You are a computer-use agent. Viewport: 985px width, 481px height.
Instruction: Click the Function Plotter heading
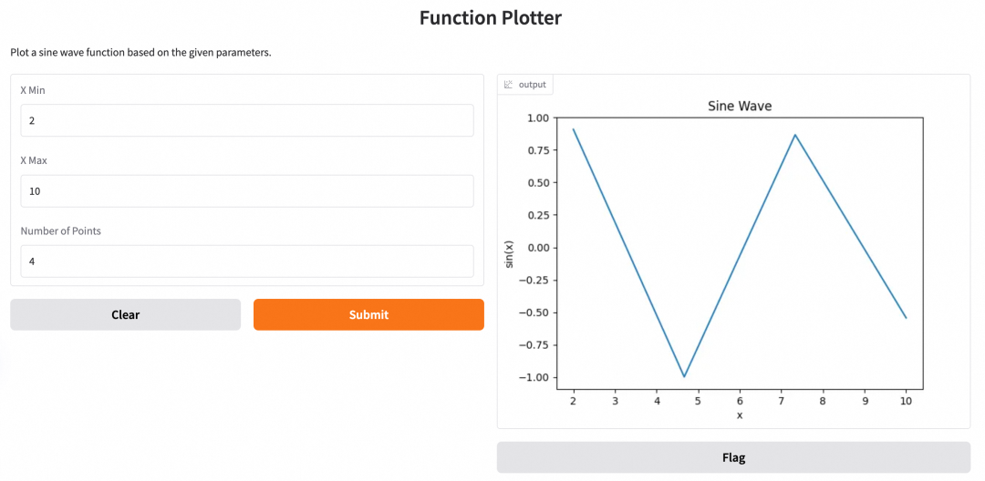[491, 17]
